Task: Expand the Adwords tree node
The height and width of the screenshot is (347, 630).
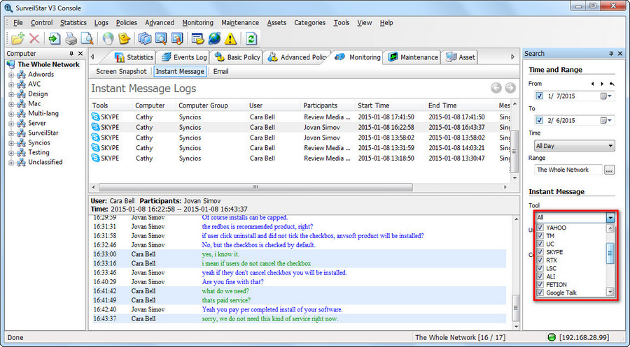Action: click(x=11, y=75)
